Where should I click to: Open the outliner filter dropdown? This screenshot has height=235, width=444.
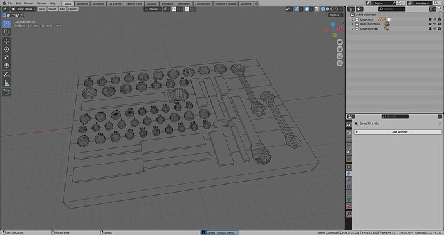pyautogui.click(x=432, y=9)
